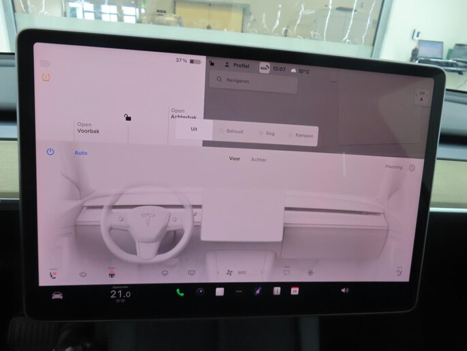Select the Uit climate keep option

(x=194, y=130)
